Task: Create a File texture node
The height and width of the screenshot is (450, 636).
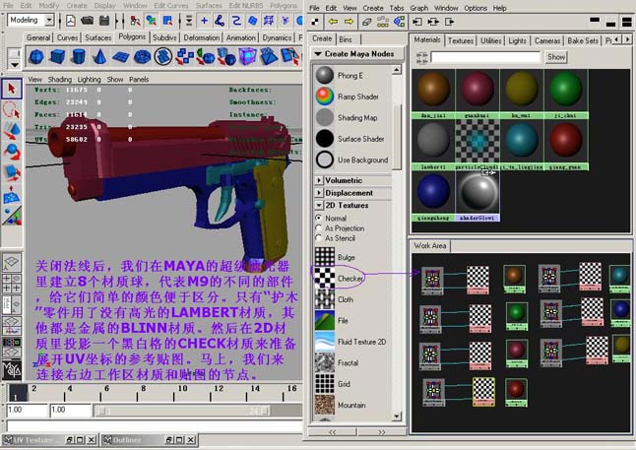Action: (325, 321)
